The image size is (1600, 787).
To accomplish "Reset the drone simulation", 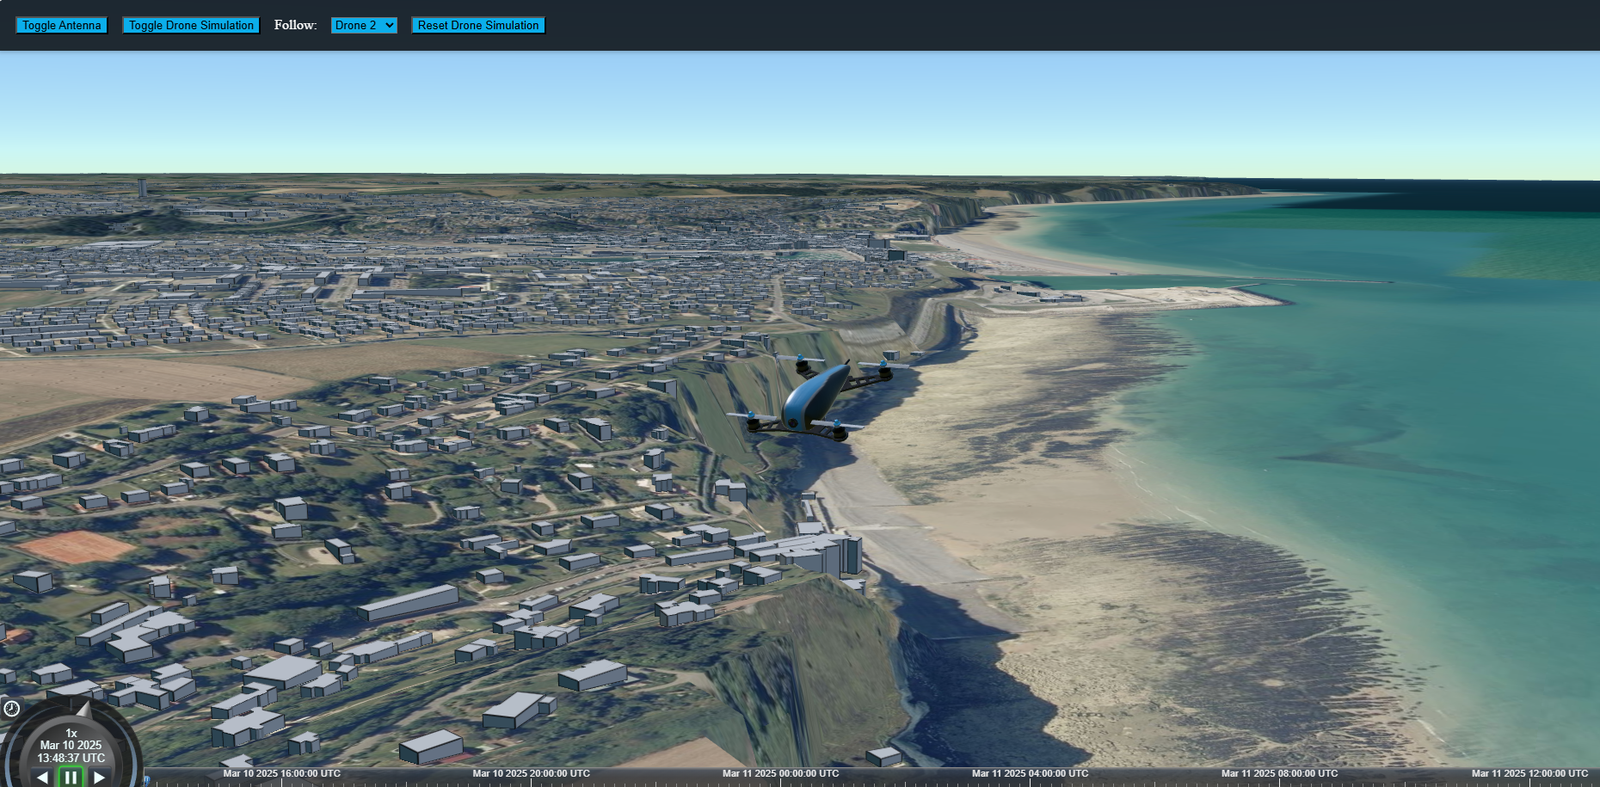I will pyautogui.click(x=478, y=26).
